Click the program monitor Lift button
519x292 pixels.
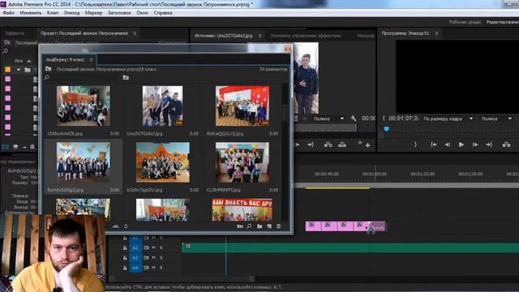click(x=506, y=144)
